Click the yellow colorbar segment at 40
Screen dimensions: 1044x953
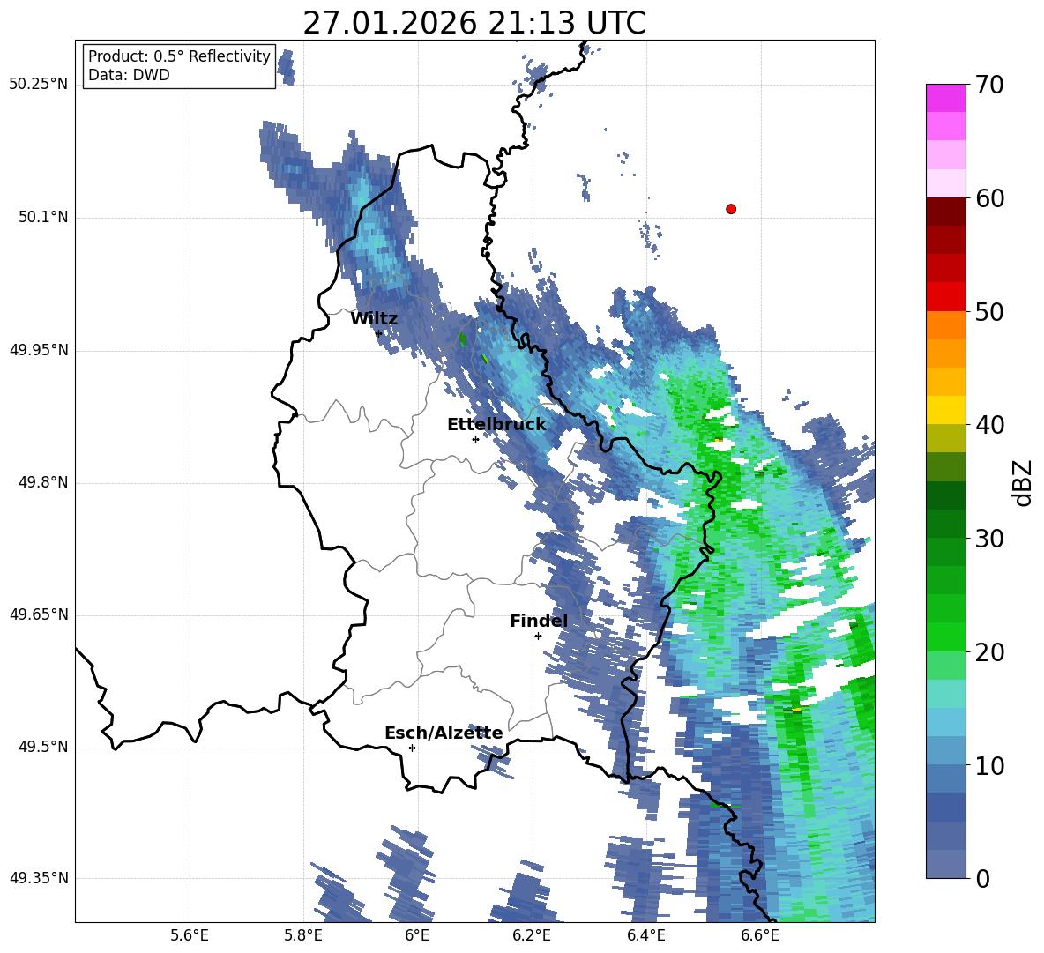pos(945,410)
